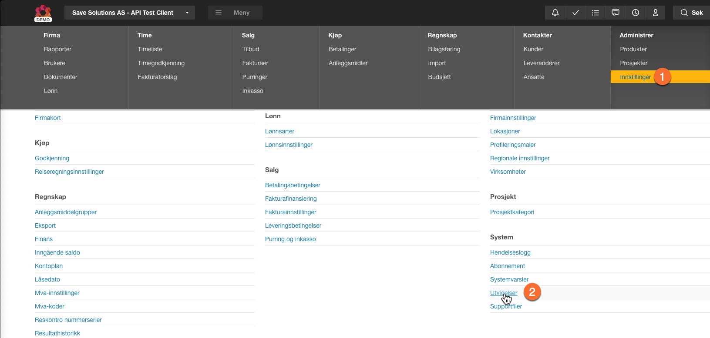The height and width of the screenshot is (338, 710).
Task: Open the task list icon
Action: tap(596, 13)
